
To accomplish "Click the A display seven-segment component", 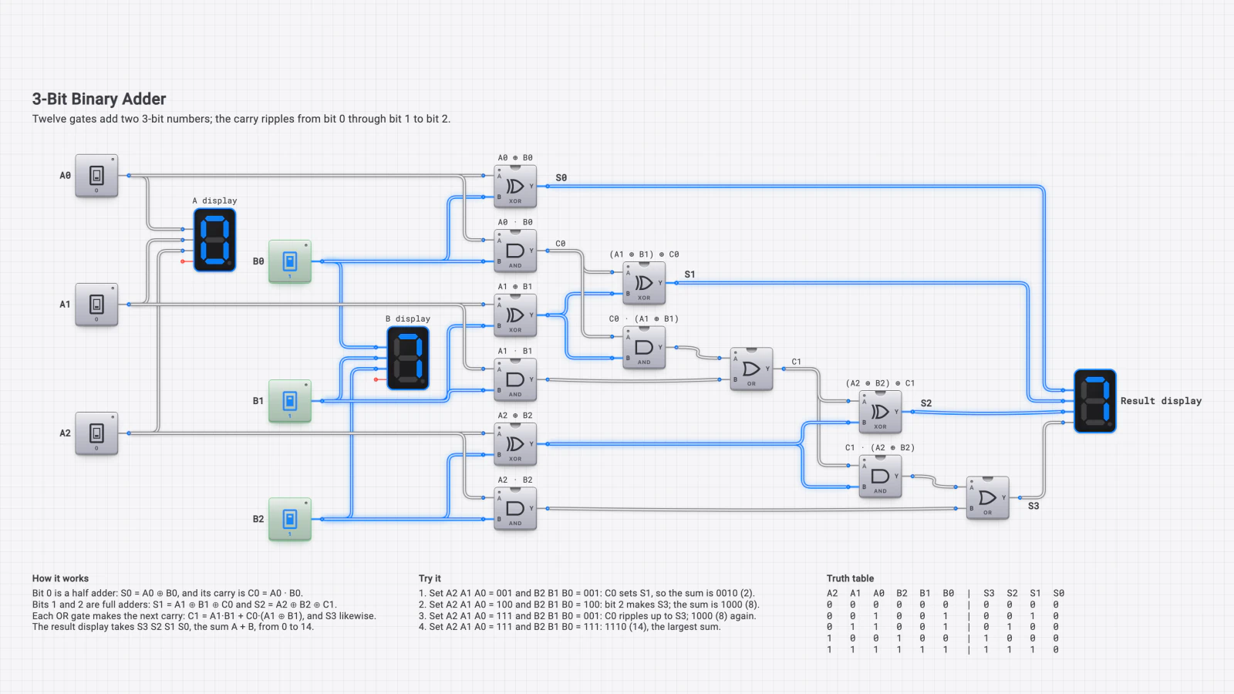I will 214,240.
